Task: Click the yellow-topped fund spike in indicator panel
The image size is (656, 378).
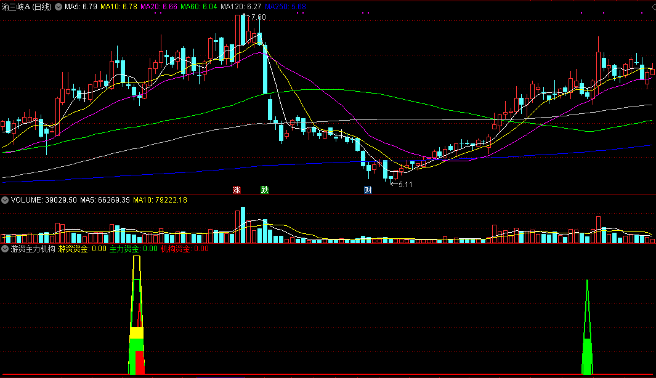Action: tap(137, 315)
